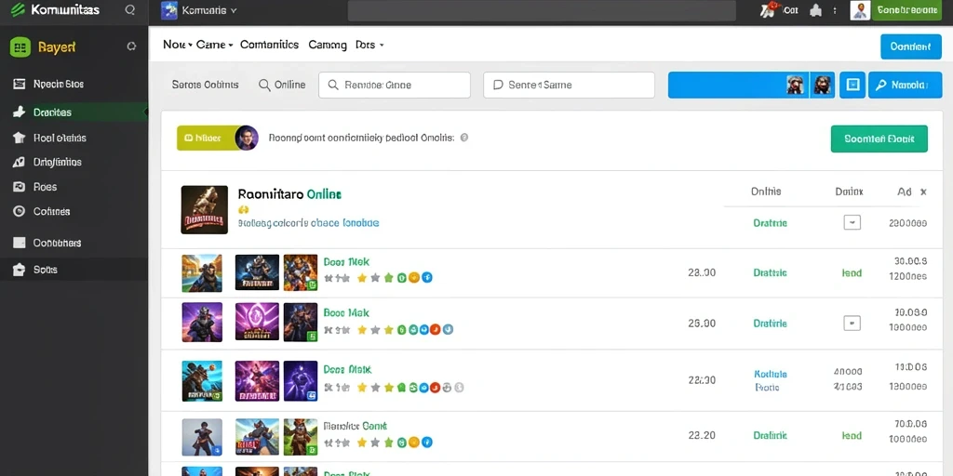Click second avatar in the blue bar
This screenshot has height=476, width=953.
[x=823, y=85]
